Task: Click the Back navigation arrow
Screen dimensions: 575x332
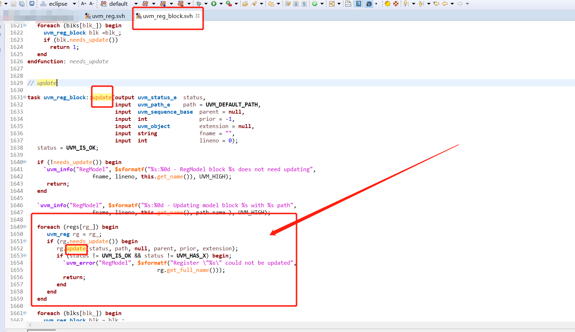Action: 445,4
